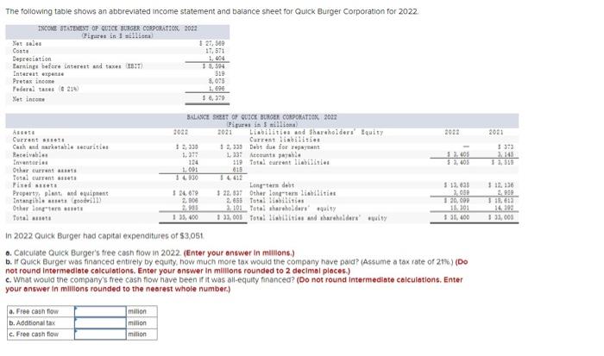Click the 'Current liabilities' section label
Viewport: 604px width, 356px height.
tap(285, 140)
